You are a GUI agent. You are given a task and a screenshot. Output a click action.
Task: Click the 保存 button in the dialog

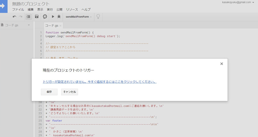[49, 92]
